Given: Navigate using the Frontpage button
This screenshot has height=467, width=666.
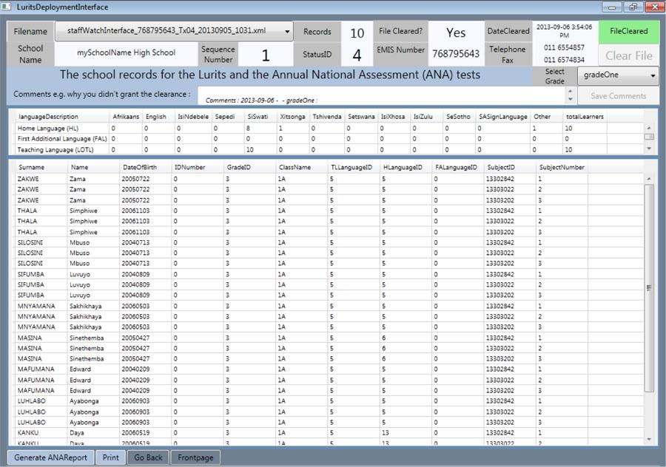Looking at the screenshot, I should pos(195,457).
